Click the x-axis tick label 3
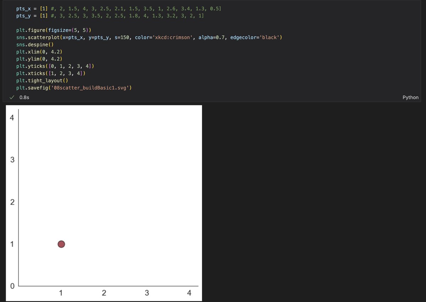This screenshot has width=426, height=302. coord(147,293)
